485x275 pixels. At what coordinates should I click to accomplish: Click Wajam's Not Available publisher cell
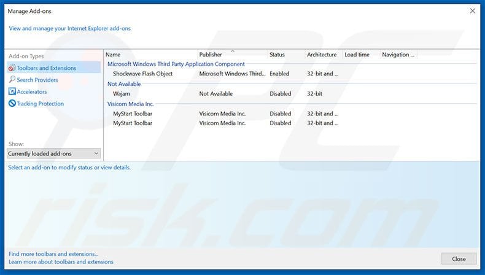click(216, 94)
